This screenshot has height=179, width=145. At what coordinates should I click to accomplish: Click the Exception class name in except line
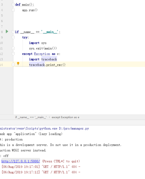(42, 54)
